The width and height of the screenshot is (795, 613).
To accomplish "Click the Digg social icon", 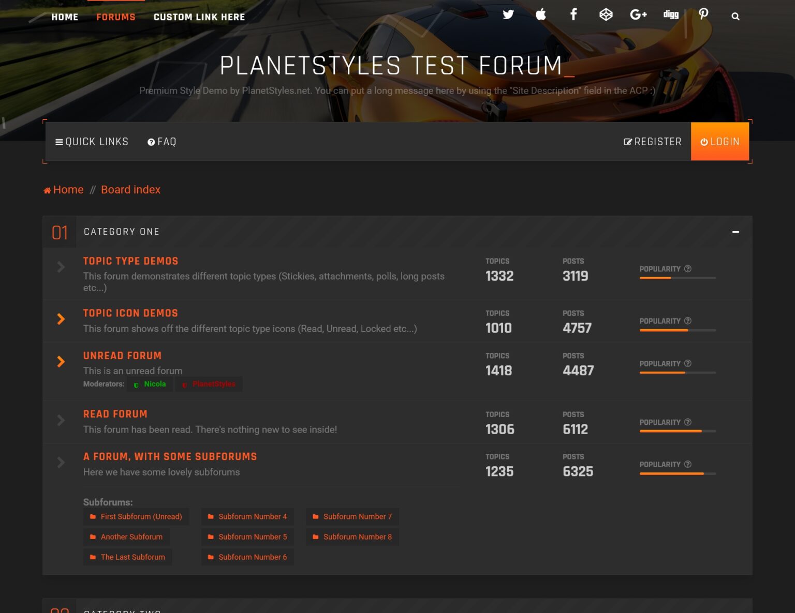I will [670, 15].
